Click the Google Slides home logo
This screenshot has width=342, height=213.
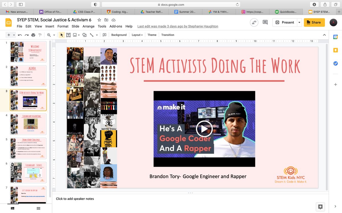click(x=9, y=22)
